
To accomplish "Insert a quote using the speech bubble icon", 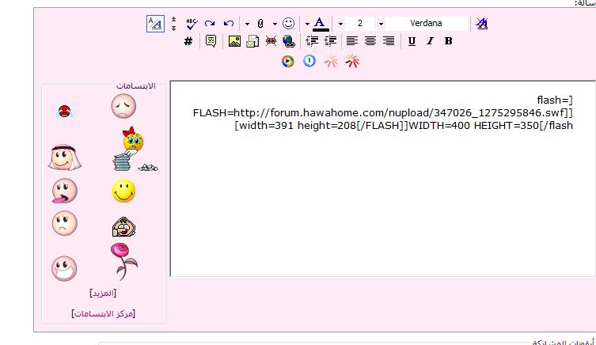I will [x=211, y=41].
